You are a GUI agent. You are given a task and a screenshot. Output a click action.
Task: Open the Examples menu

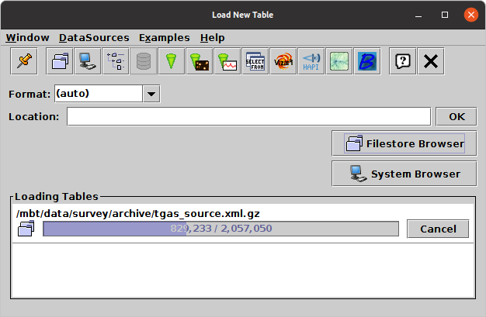click(x=164, y=37)
